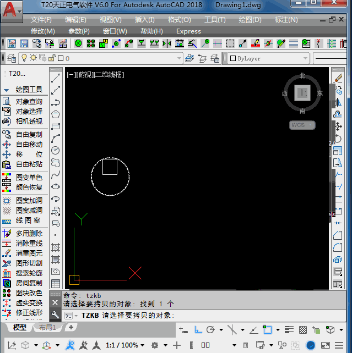Image resolution: width=352 pixels, height=353 pixels.
Task: Click the Erase tool in modify toolbar
Action: (338, 78)
